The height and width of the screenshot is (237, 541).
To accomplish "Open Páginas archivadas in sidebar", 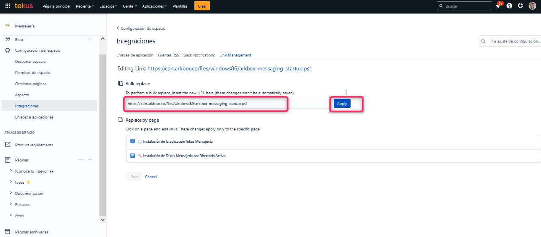I will pos(31,232).
